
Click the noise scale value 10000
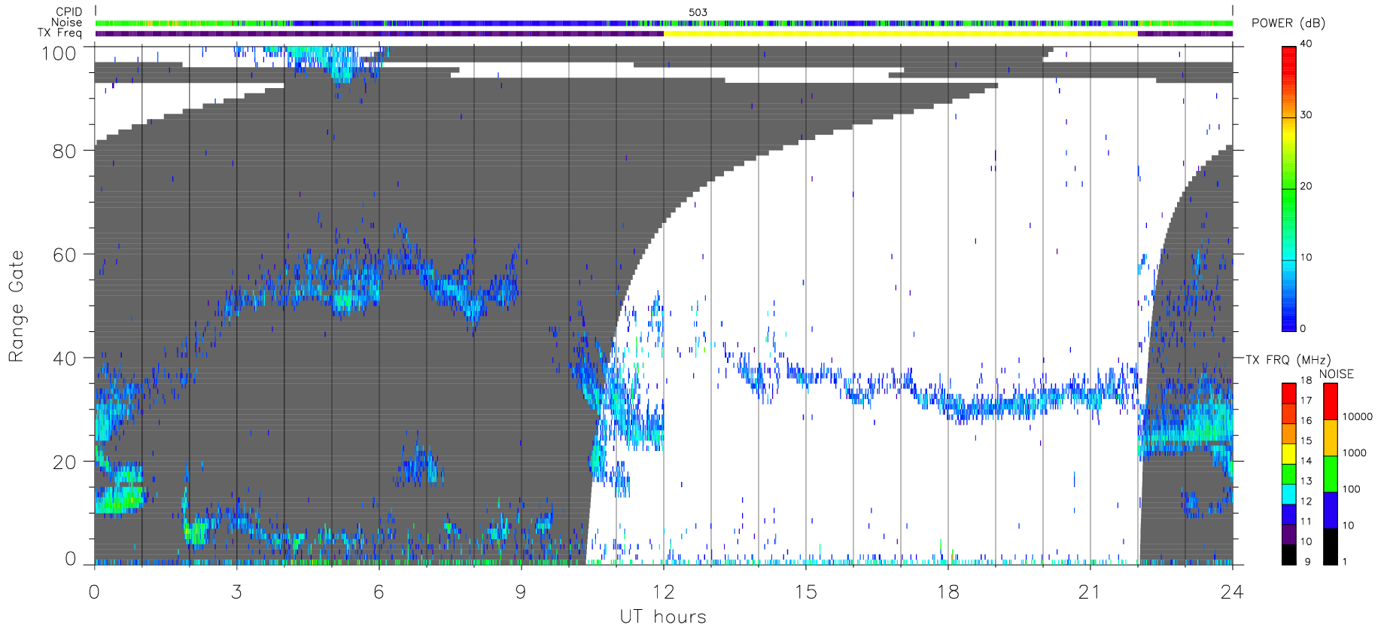pyautogui.click(x=1358, y=416)
